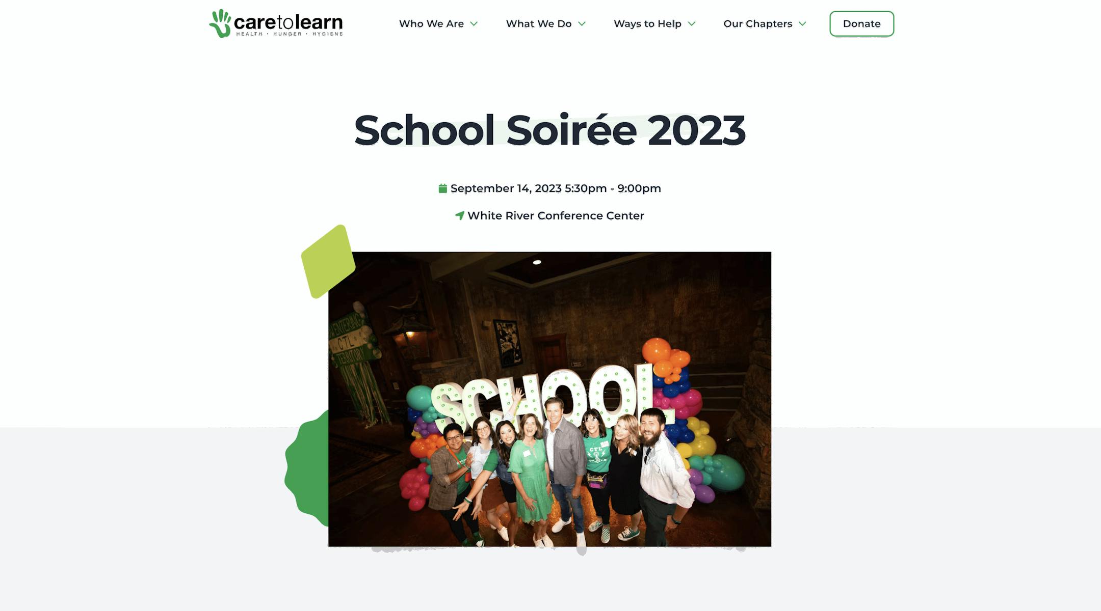Expand the chevron beside Ways to Help
1101x611 pixels.
pos(692,24)
